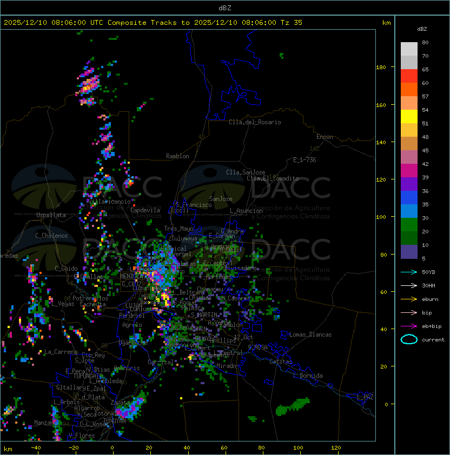Click the 'Encon' map label
Image resolution: width=450 pixels, height=455 pixels.
pos(325,137)
